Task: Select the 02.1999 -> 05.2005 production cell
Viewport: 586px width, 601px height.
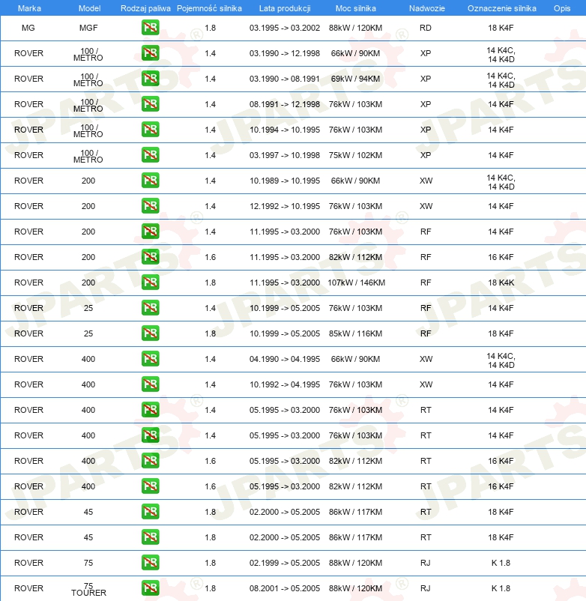Action: (x=284, y=563)
